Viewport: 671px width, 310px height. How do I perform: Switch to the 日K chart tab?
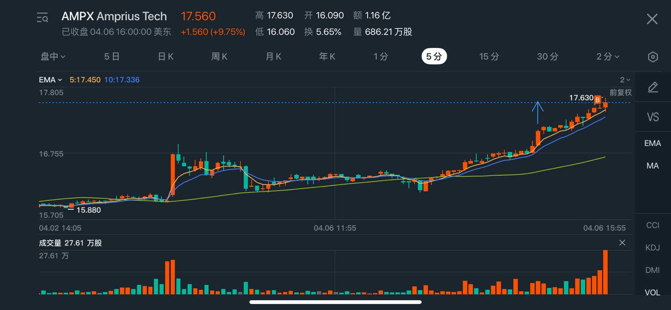(x=166, y=57)
